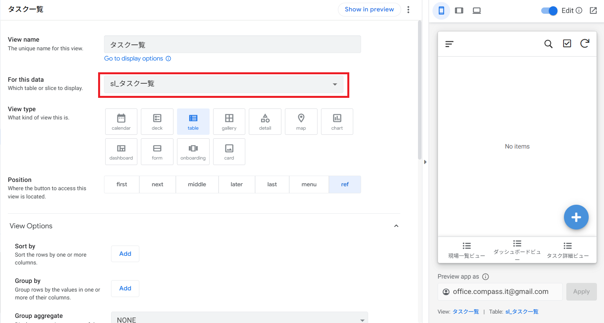Click the refresh sync icon in preview
Screen dimensions: 604x323
tap(584, 44)
